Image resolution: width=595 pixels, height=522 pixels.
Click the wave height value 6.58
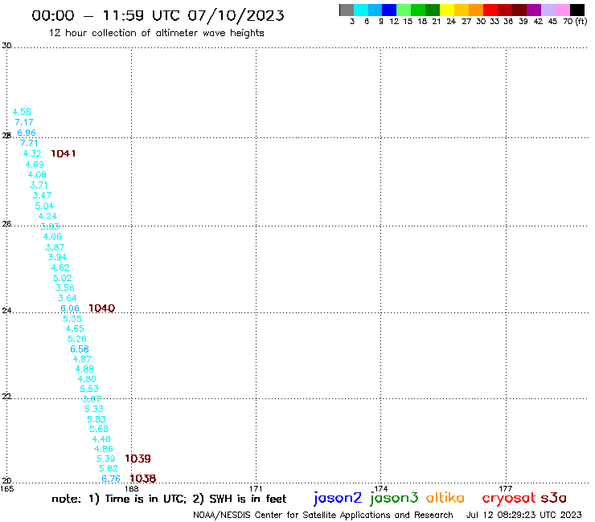click(80, 349)
